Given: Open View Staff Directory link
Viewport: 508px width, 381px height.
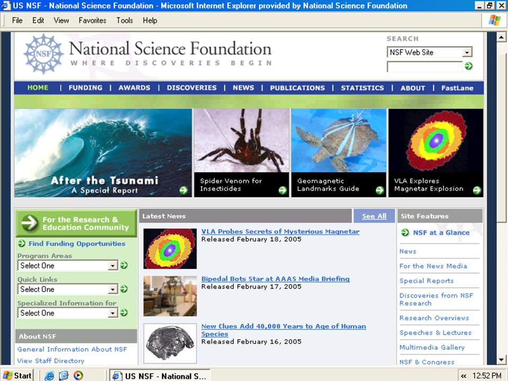Looking at the screenshot, I should coord(51,360).
